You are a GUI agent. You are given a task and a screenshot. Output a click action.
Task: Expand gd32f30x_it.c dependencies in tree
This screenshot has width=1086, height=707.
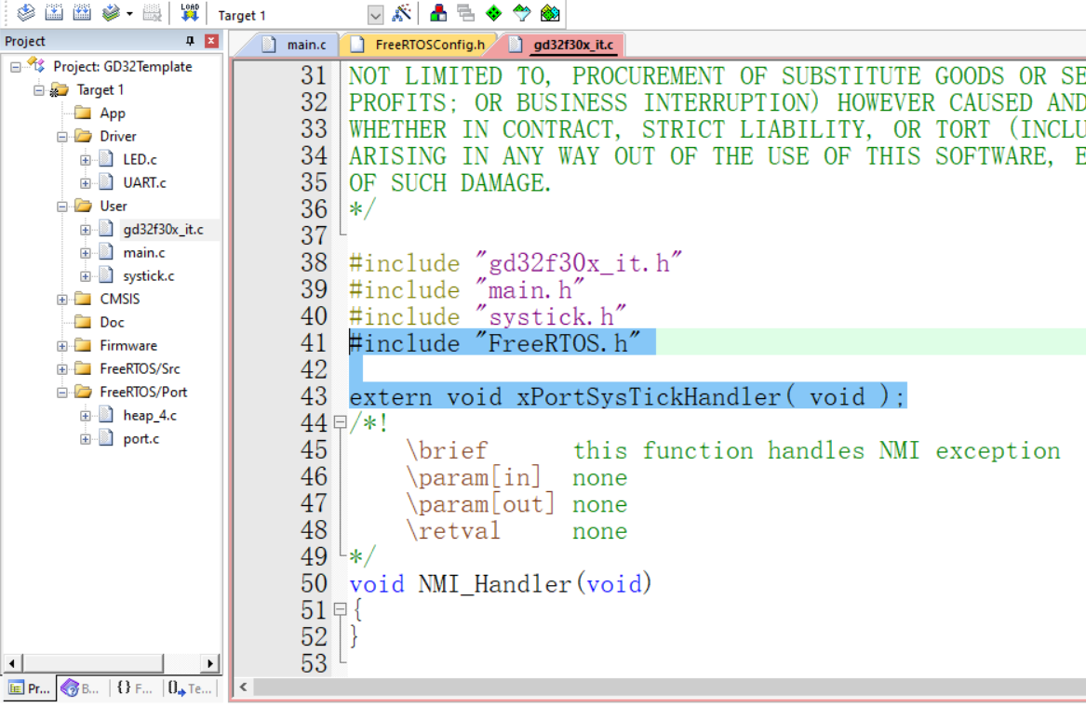point(86,230)
